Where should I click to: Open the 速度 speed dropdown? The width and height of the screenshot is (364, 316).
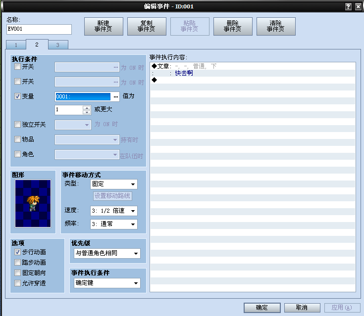click(x=114, y=211)
